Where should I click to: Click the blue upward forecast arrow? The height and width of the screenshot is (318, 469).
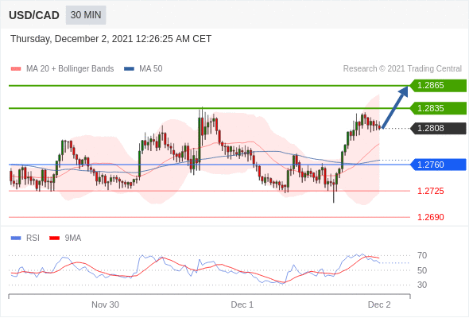(395, 107)
